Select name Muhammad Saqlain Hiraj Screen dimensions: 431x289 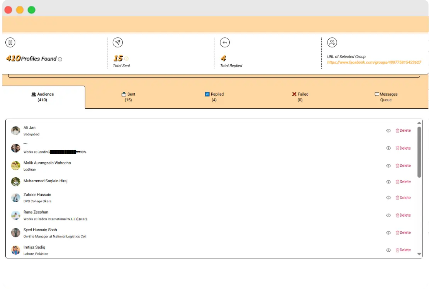tap(45, 181)
